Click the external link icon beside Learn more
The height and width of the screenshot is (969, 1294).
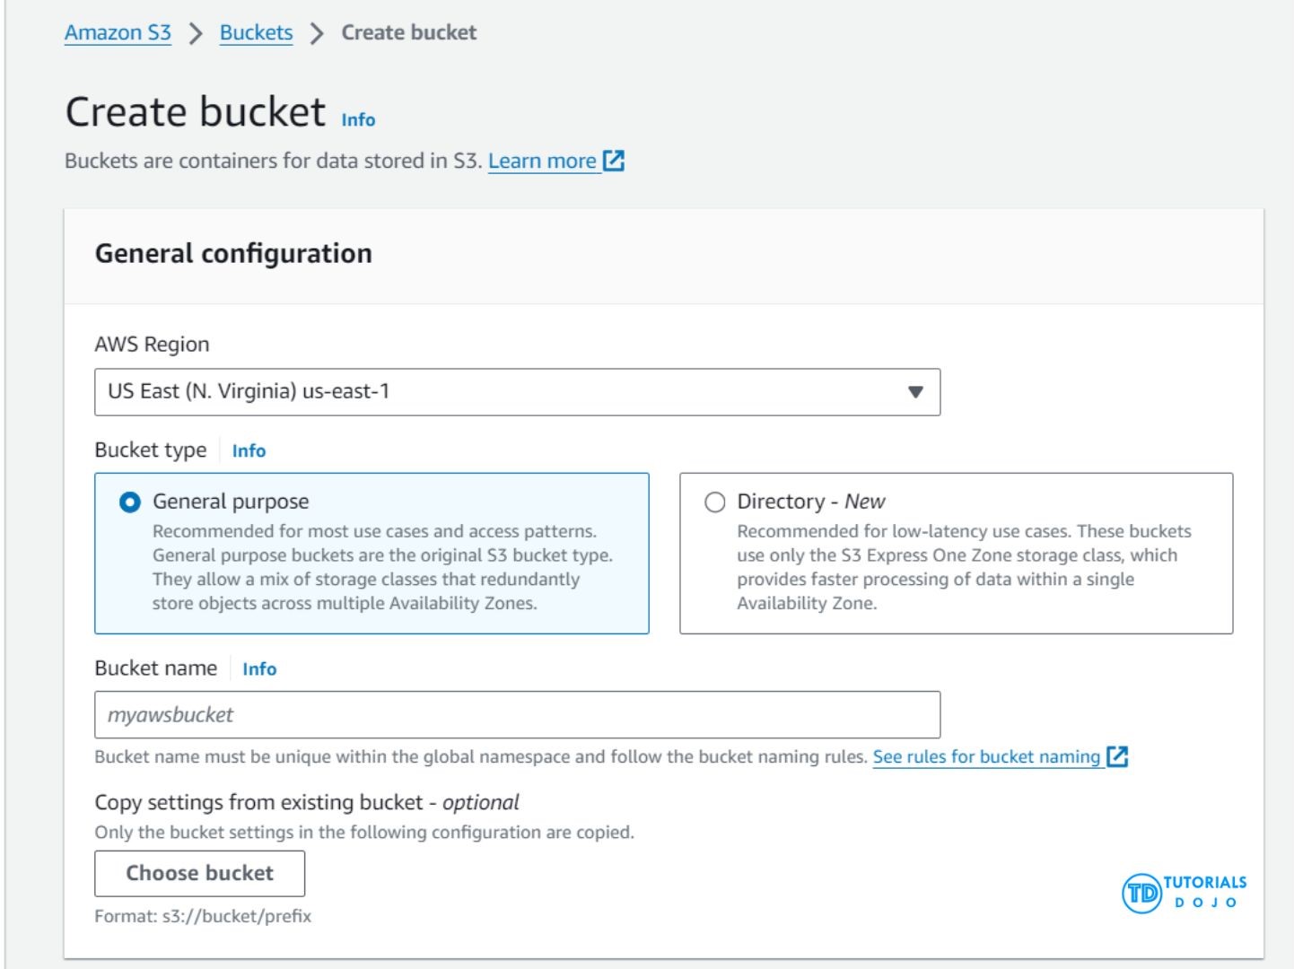tap(614, 161)
